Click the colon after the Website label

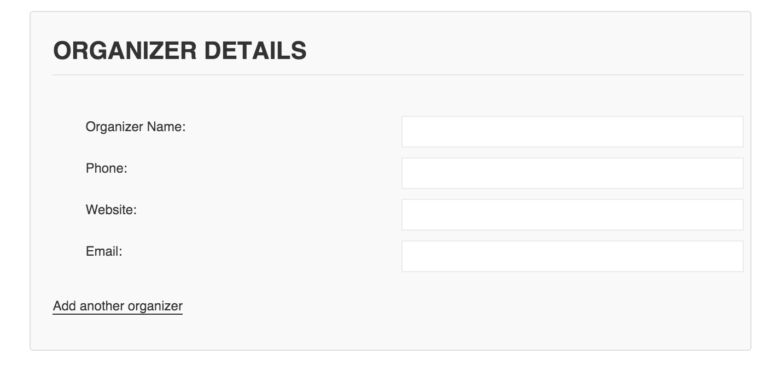pos(135,211)
